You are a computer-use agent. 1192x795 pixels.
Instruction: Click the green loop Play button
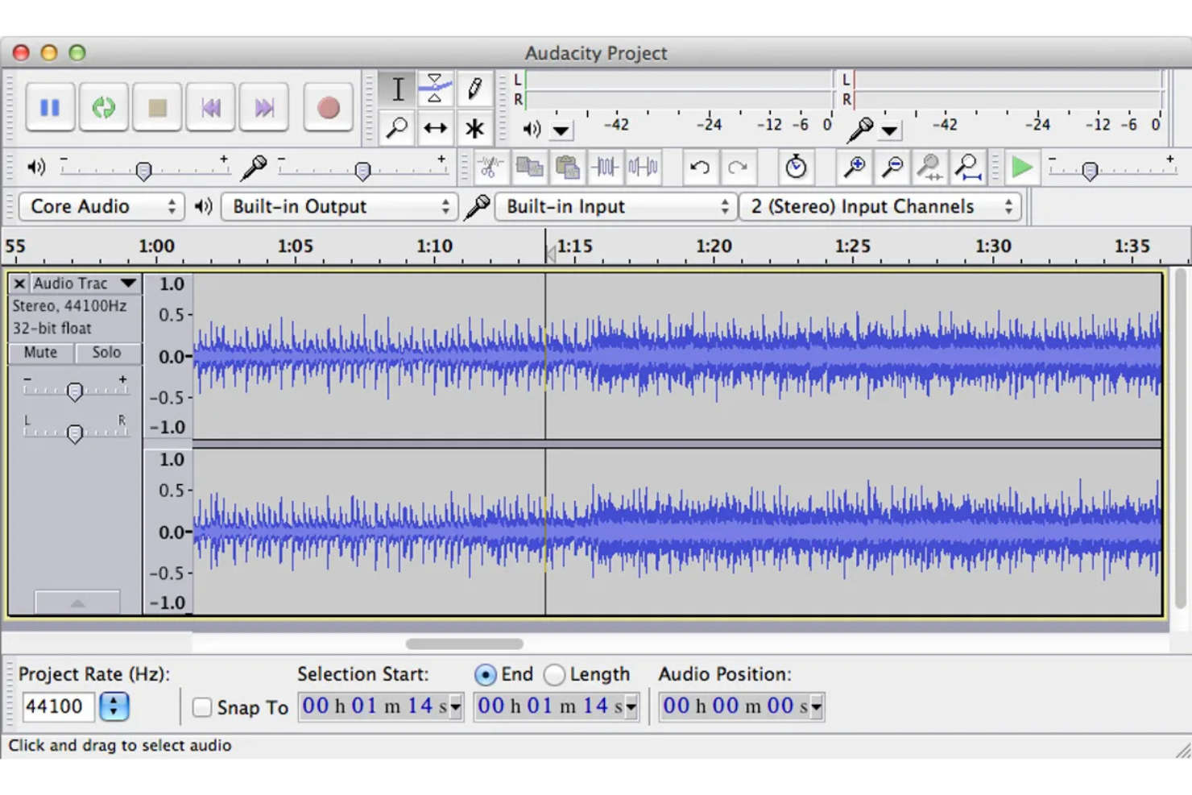(x=103, y=107)
